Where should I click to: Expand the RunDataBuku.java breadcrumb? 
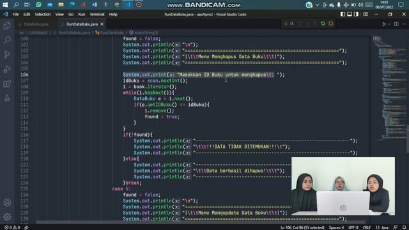[x=74, y=33]
